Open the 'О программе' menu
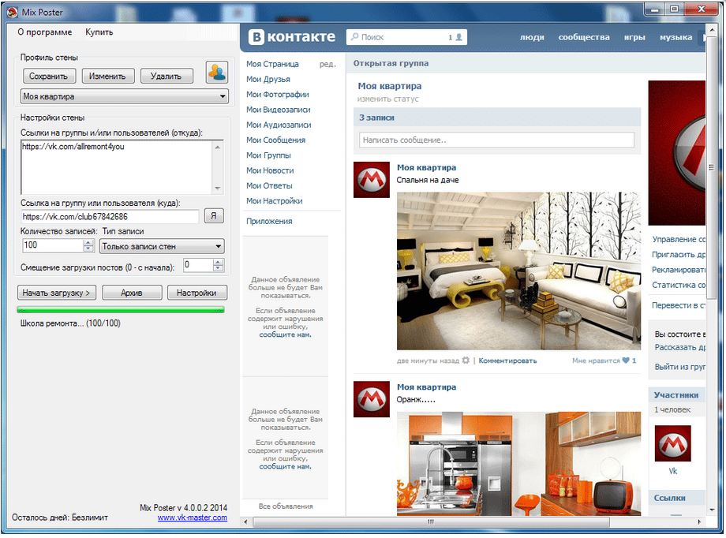The width and height of the screenshot is (726, 538). [44, 32]
